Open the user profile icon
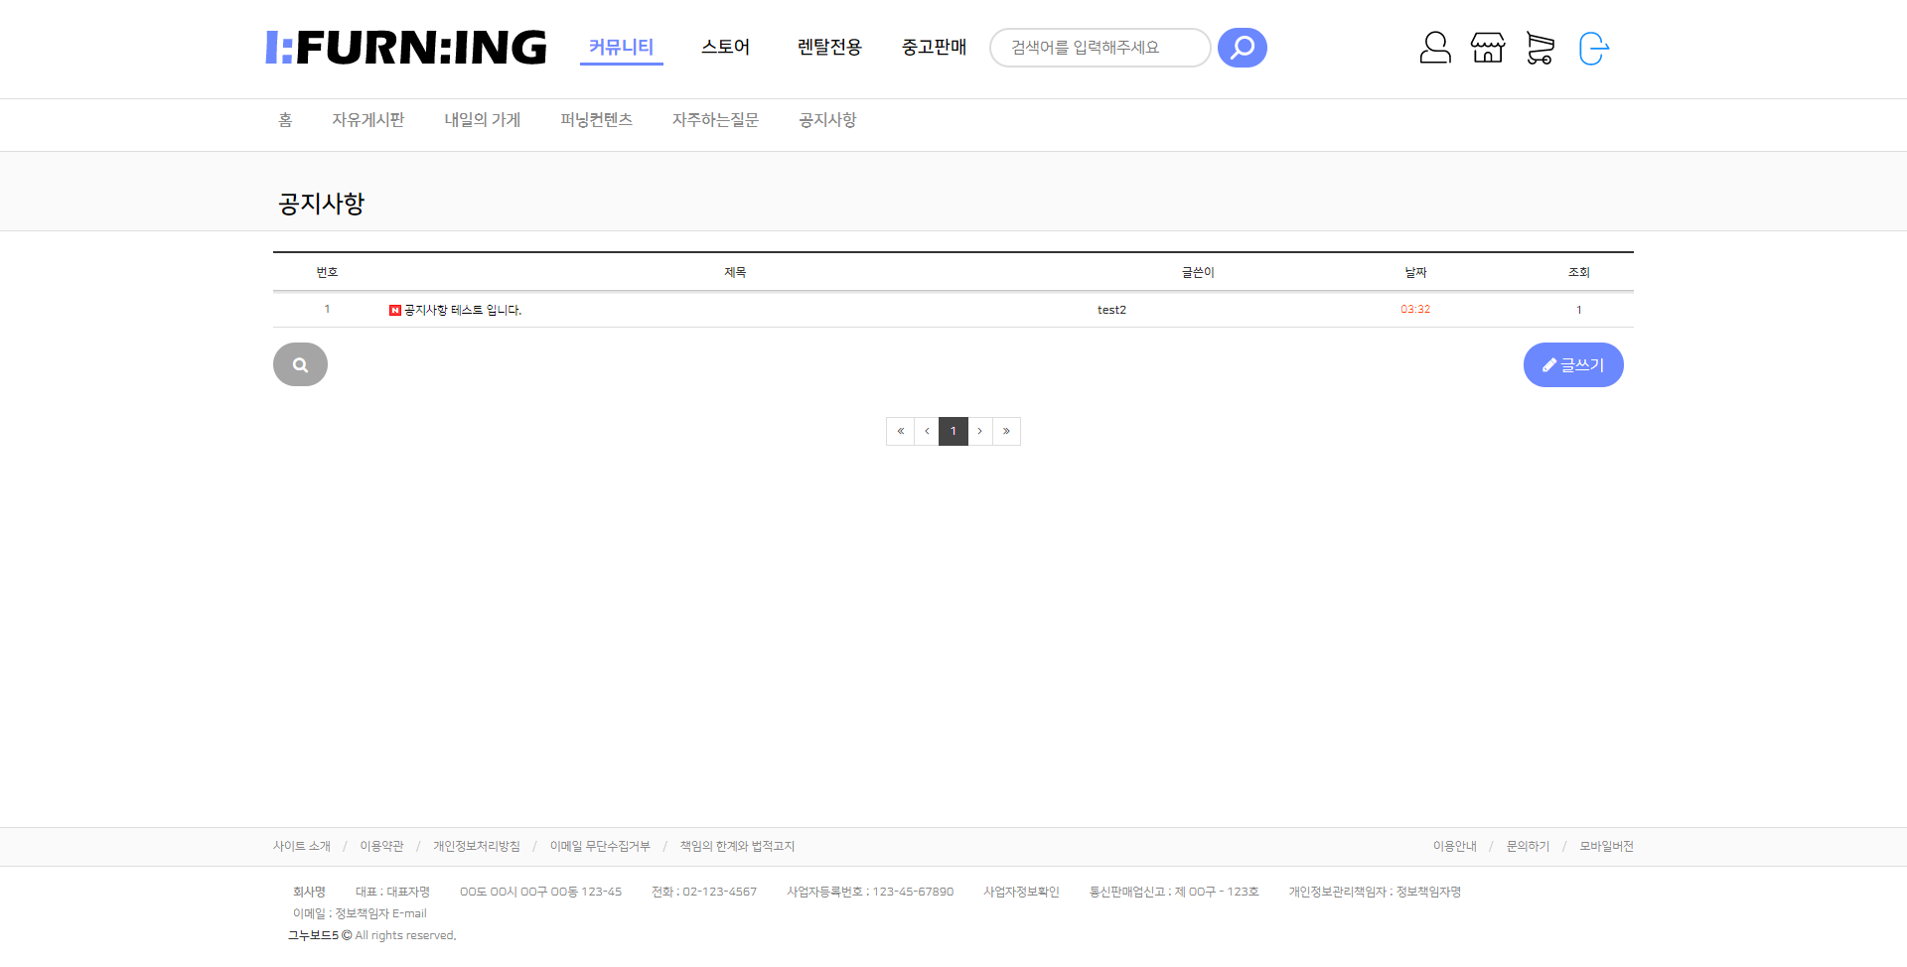This screenshot has height=967, width=1907. (1434, 48)
